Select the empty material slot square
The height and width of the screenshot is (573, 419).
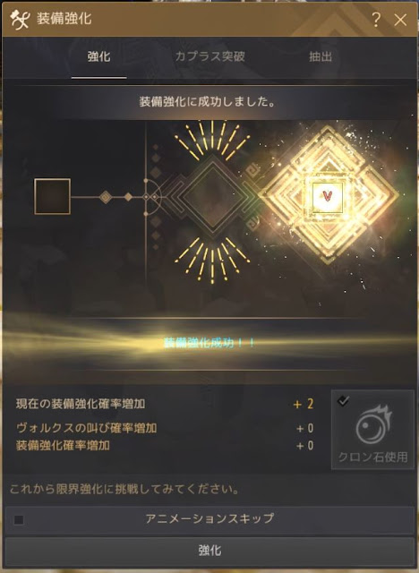52,196
